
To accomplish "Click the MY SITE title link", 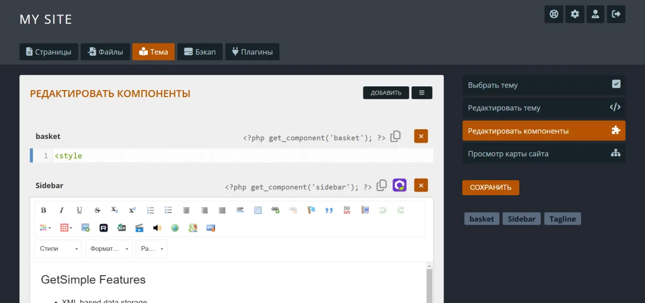I will [46, 19].
